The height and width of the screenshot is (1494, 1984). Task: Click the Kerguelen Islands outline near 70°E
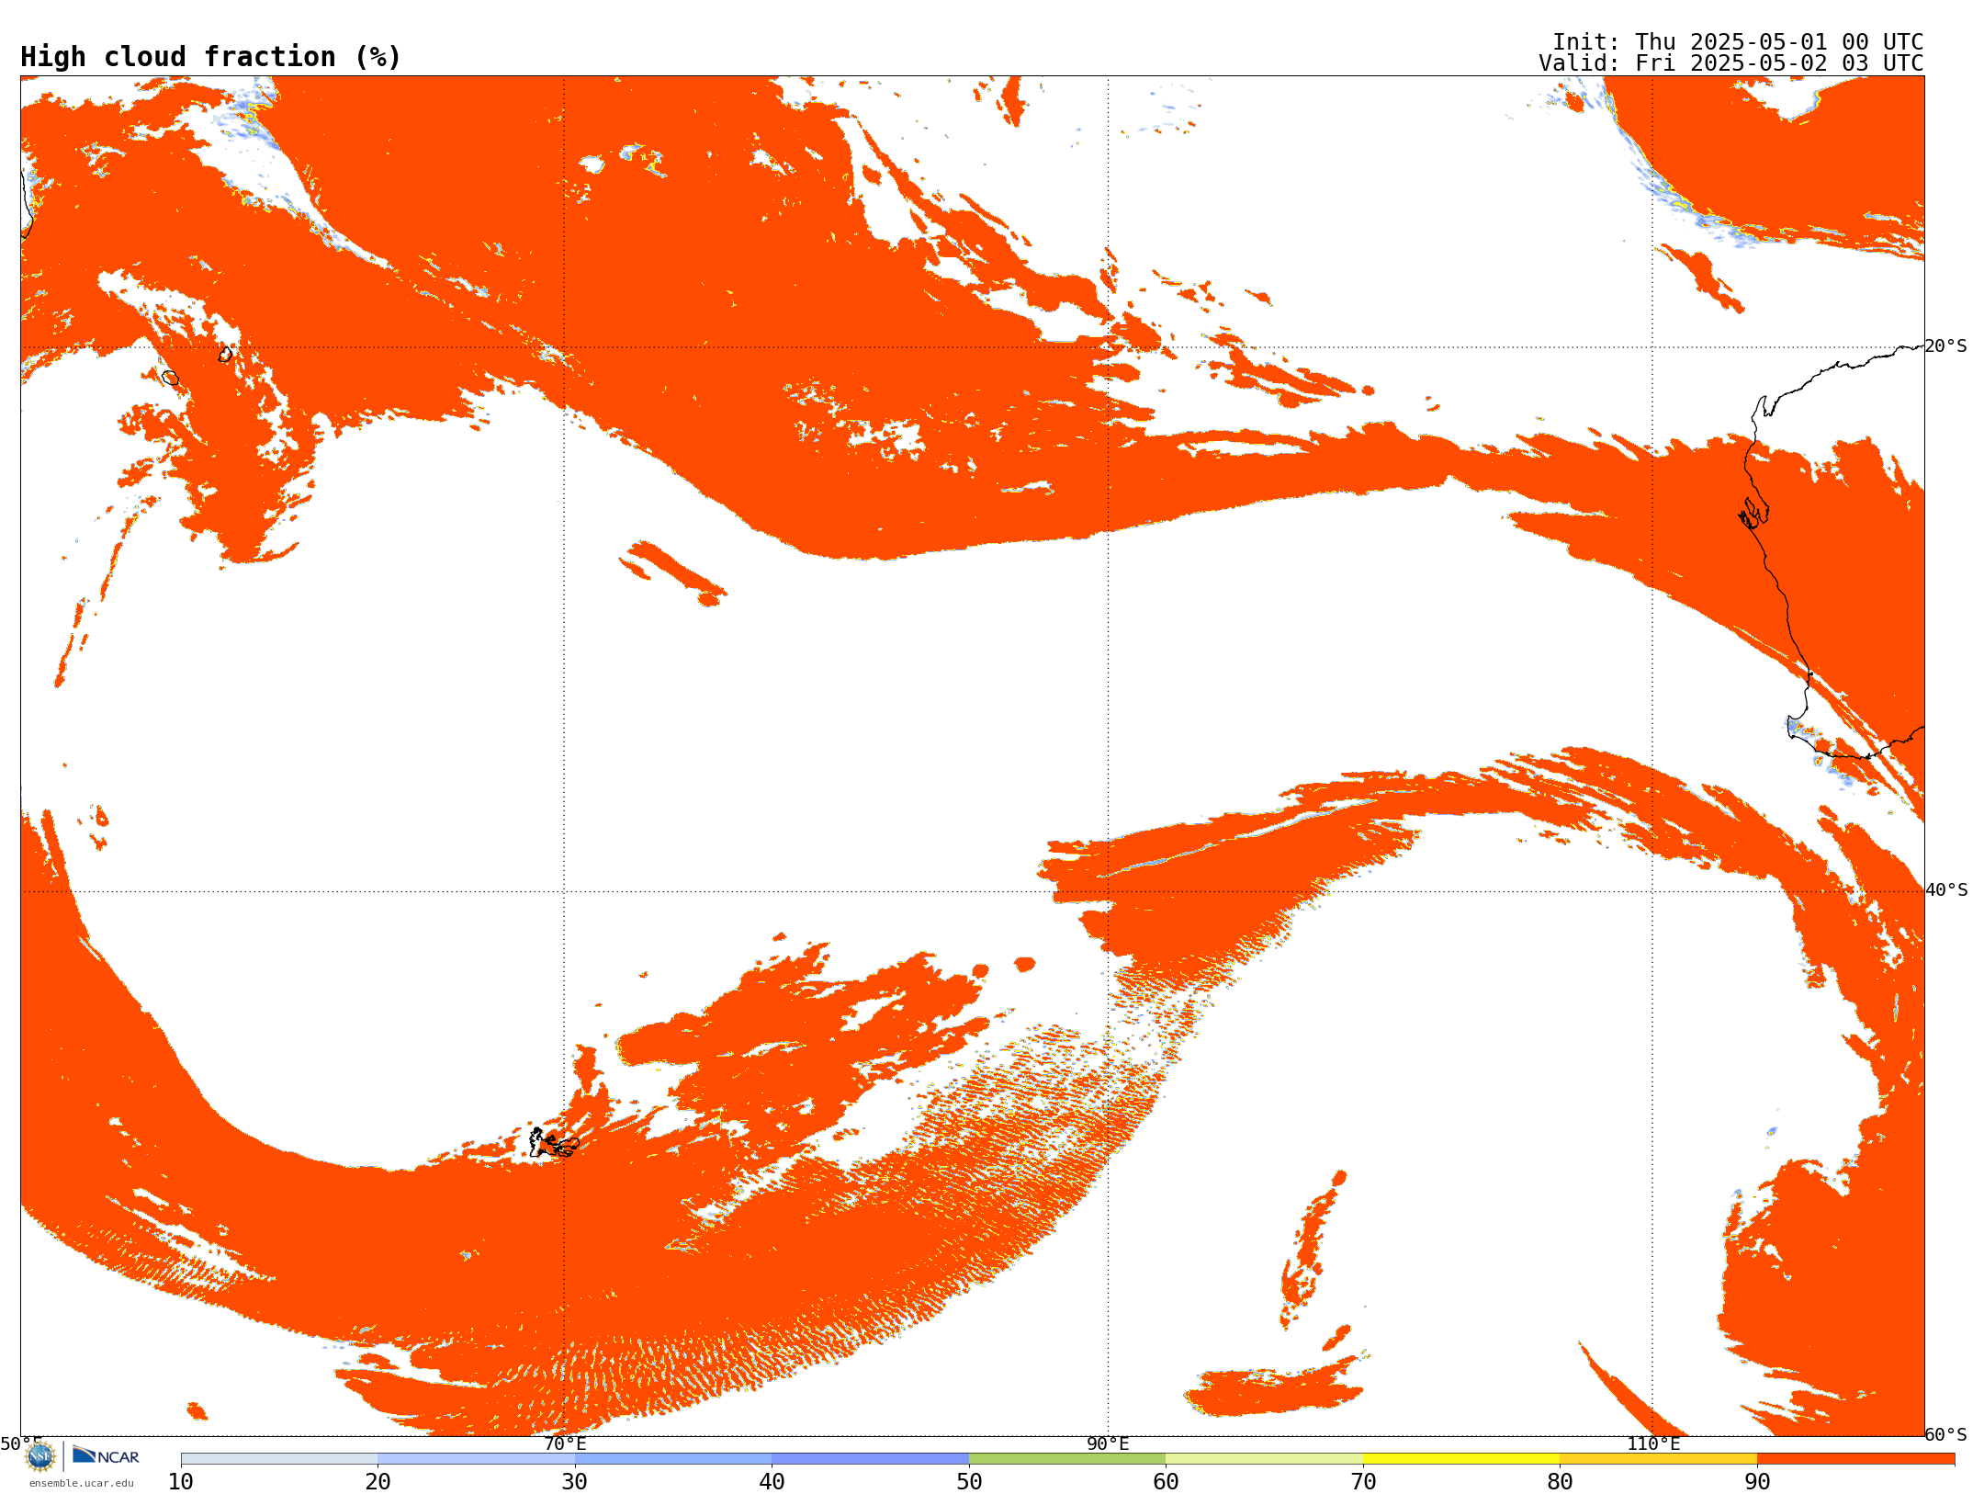coord(553,1143)
